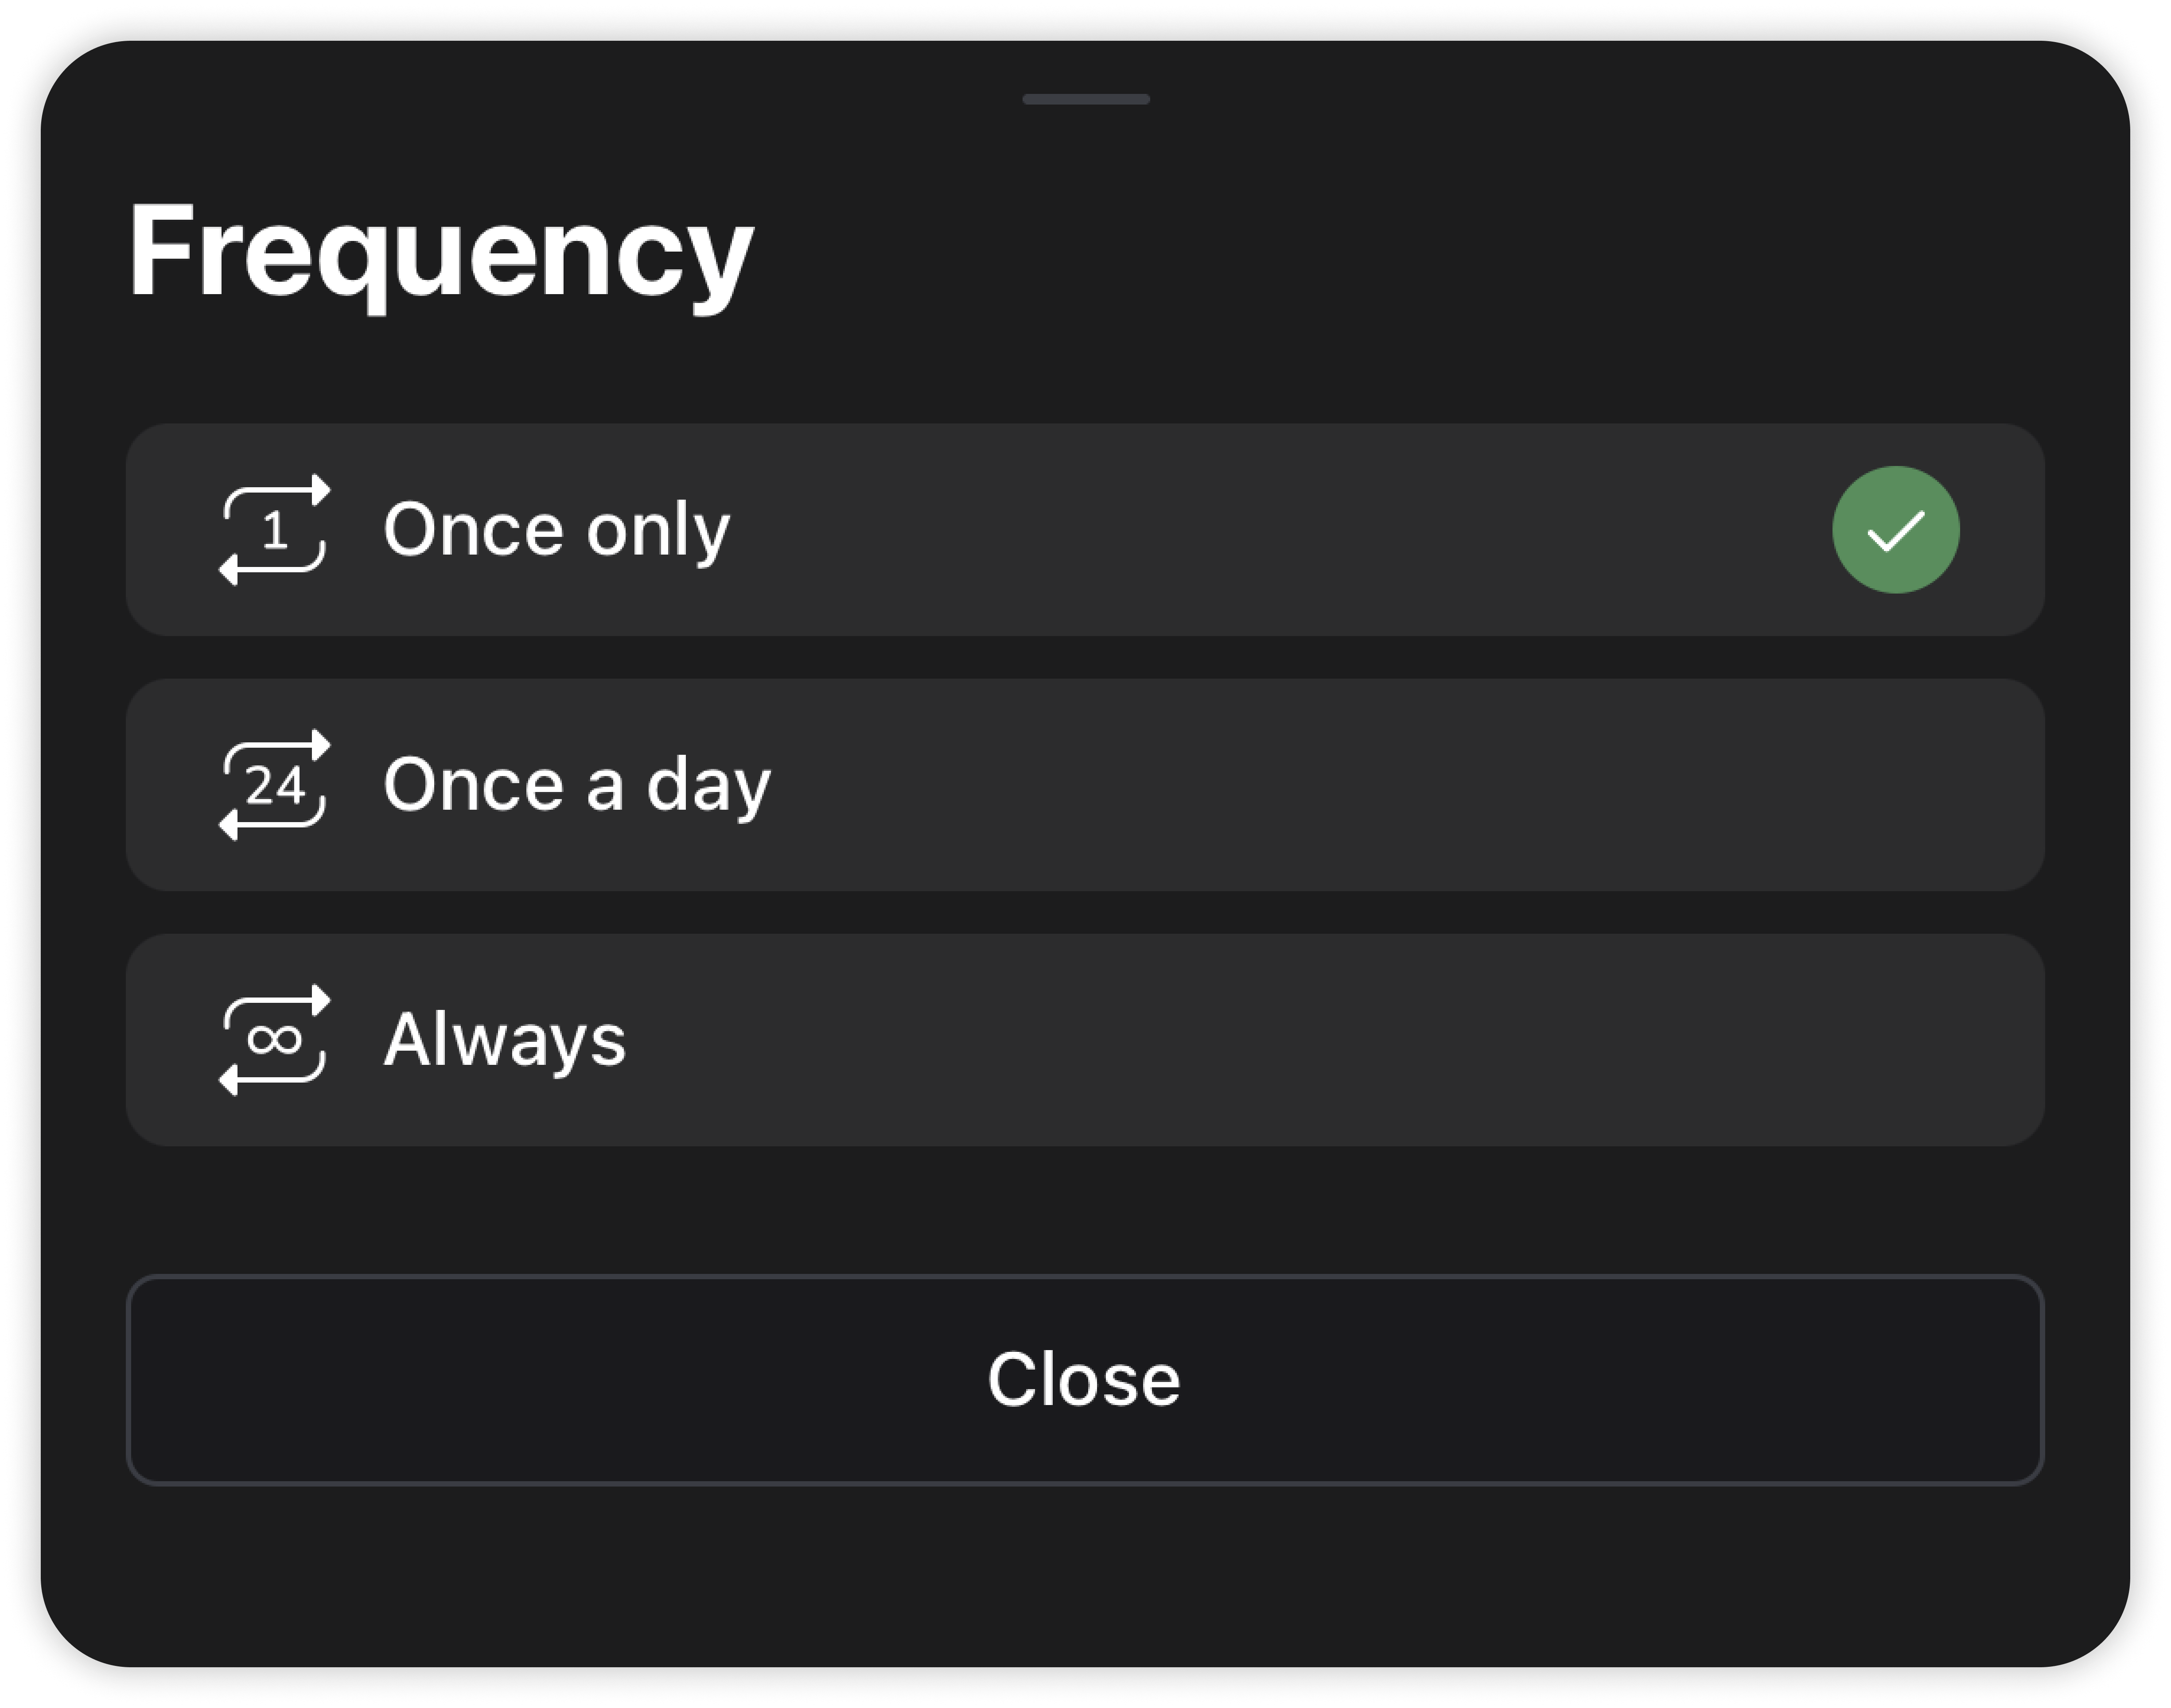Click the "Close" text to dismiss the sheet

coord(1084,1380)
